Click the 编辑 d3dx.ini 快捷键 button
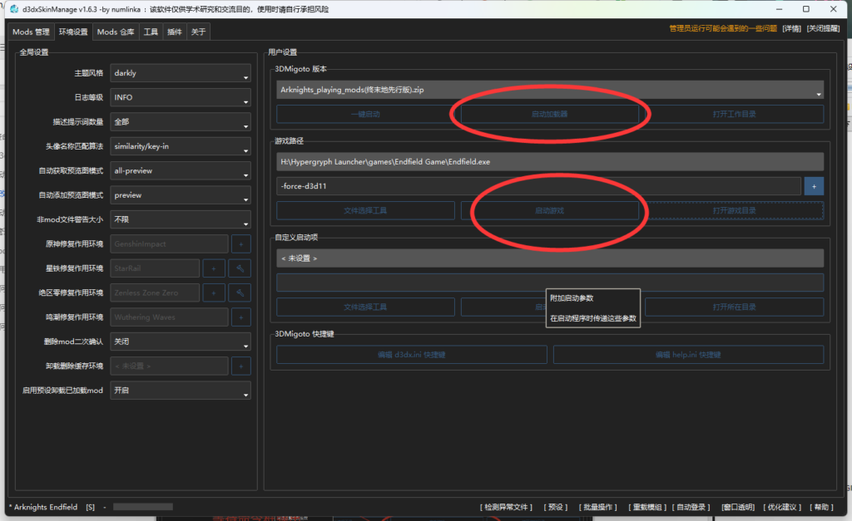Screen dimensions: 852x521 (x=411, y=355)
